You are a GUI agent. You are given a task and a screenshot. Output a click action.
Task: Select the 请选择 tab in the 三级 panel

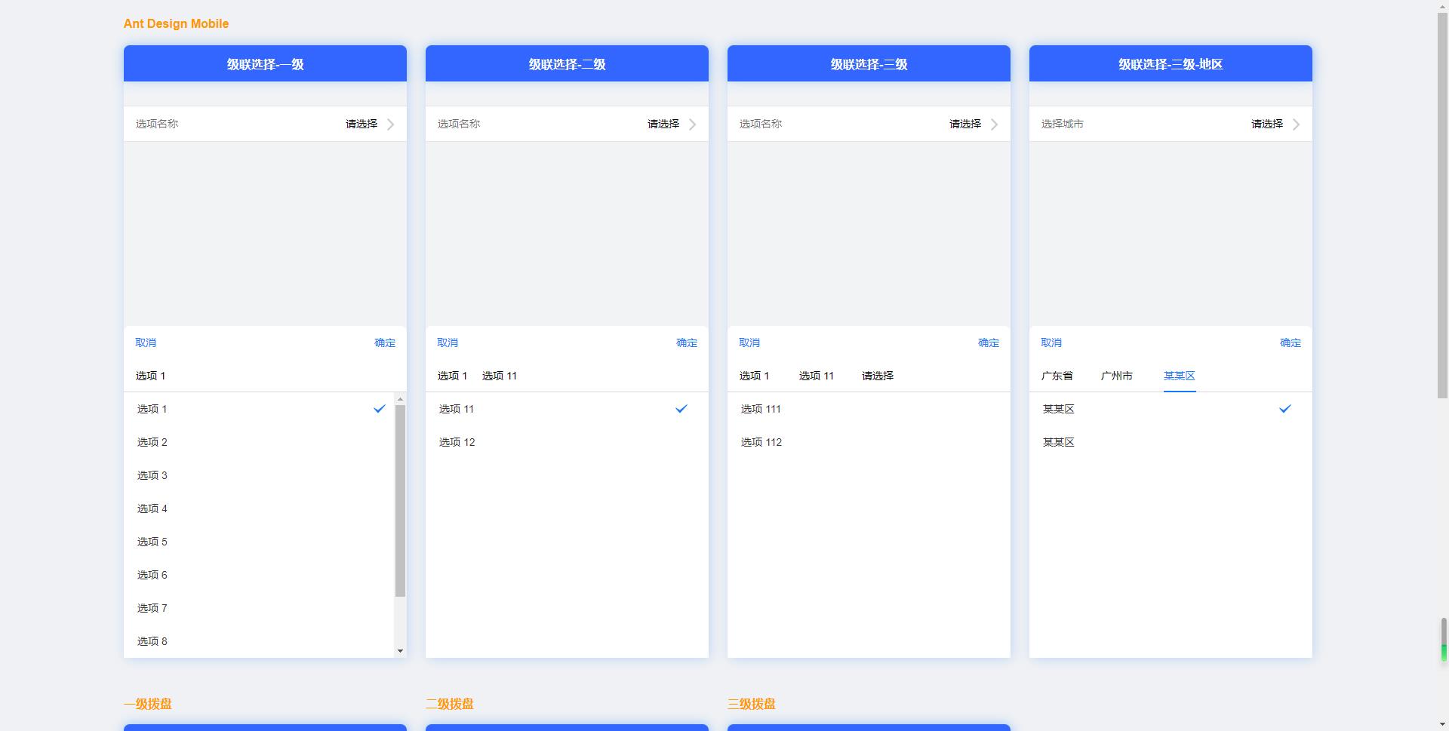click(x=878, y=376)
